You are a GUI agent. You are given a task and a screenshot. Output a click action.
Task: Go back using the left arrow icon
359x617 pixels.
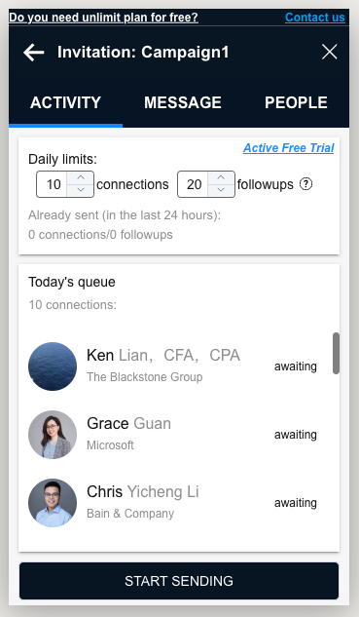click(34, 53)
